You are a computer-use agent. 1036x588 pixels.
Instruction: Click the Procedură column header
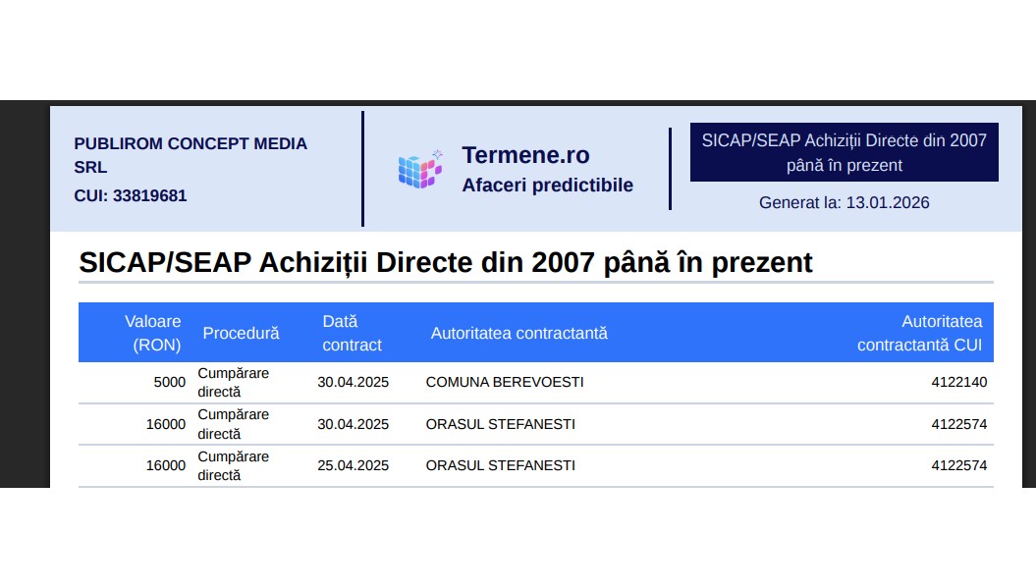click(241, 333)
